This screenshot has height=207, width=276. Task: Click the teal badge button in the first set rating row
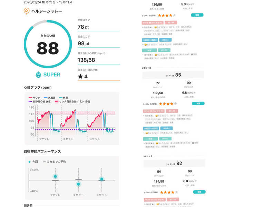197,15
